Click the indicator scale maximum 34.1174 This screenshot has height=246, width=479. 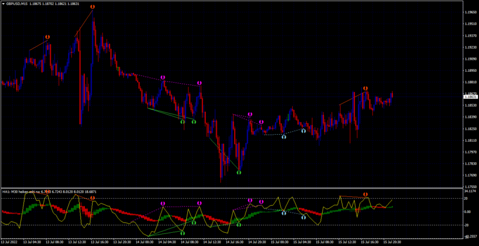point(470,192)
